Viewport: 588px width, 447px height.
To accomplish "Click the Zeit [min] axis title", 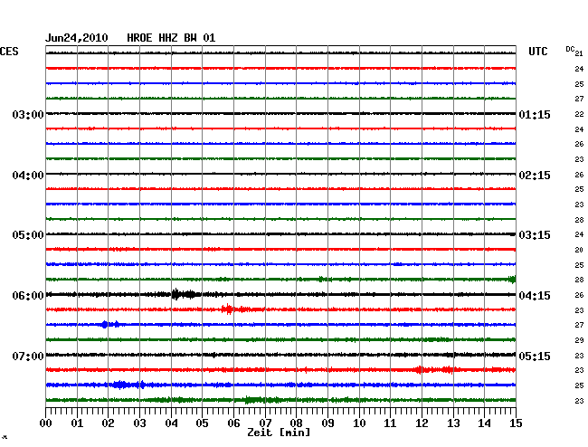I will tap(279, 433).
